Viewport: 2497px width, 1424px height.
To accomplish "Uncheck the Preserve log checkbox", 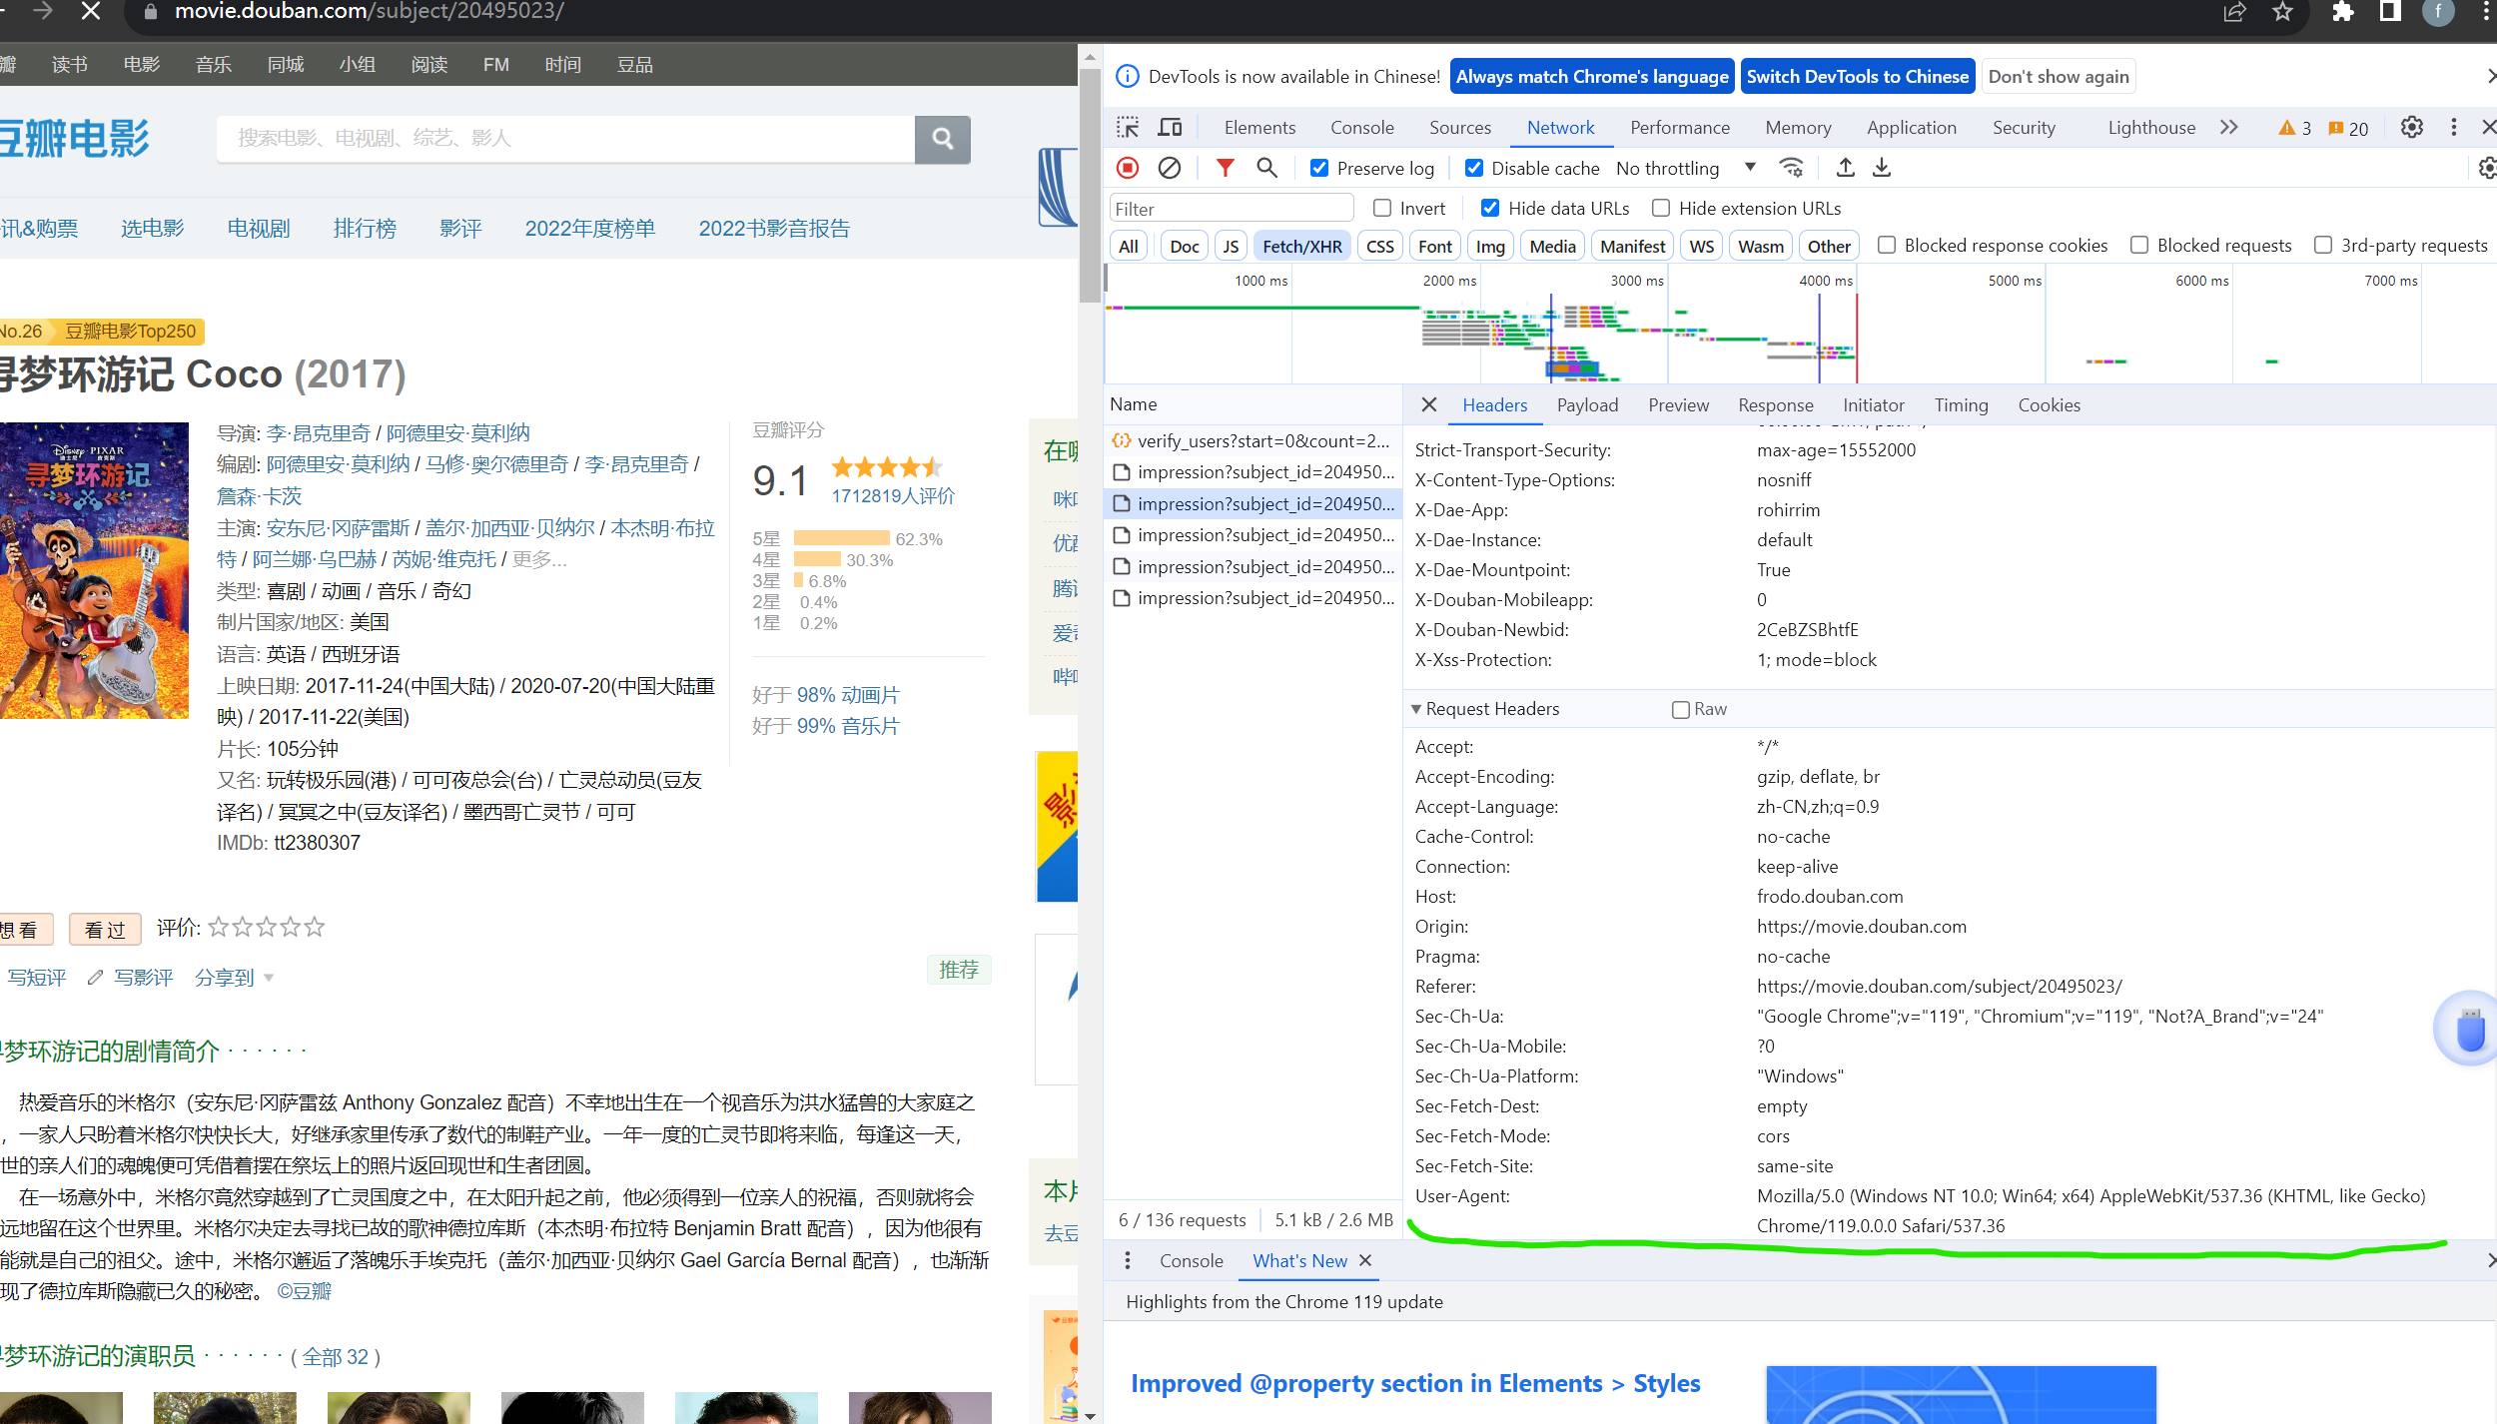I will 1319,168.
